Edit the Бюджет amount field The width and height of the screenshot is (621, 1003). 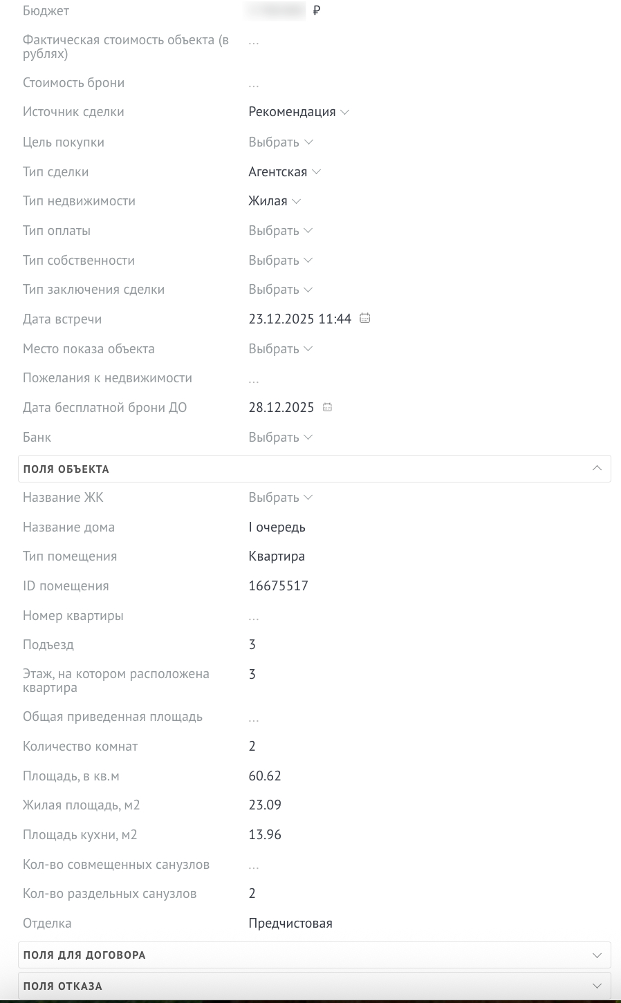pos(277,11)
